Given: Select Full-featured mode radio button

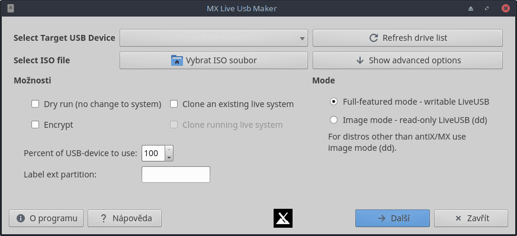Looking at the screenshot, I should click(333, 102).
